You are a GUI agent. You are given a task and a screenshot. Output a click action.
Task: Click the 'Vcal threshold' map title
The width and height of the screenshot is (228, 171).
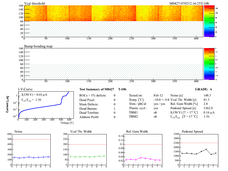click(35, 3)
